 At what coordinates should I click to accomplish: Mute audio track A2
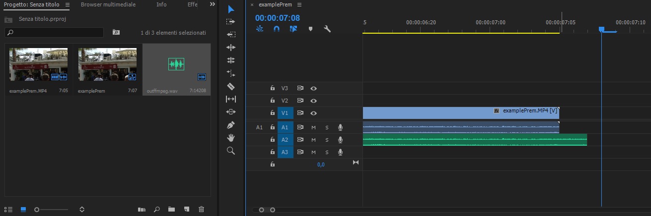coord(313,140)
